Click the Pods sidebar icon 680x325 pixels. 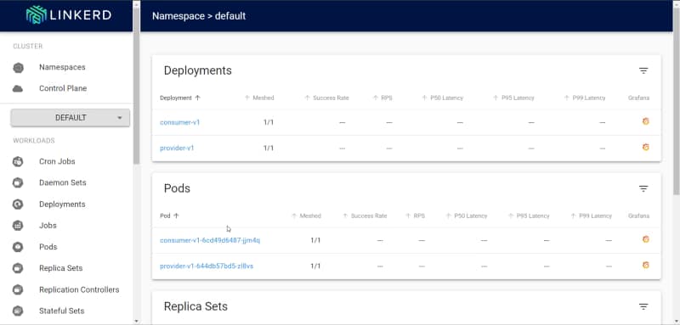click(x=18, y=247)
